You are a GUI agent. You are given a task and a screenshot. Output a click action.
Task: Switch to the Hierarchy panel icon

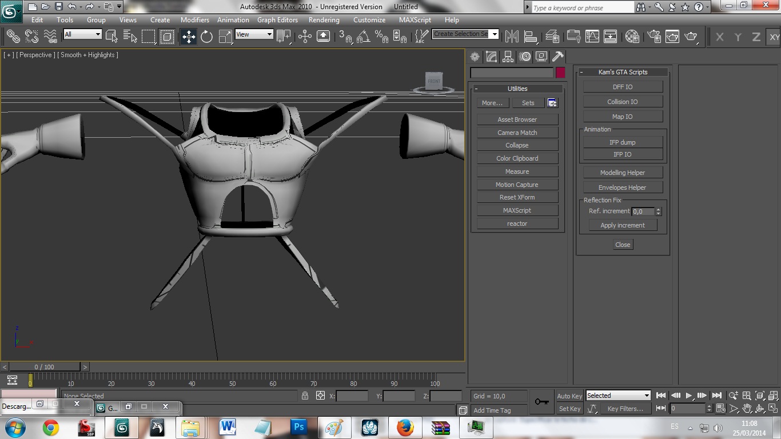pos(508,57)
